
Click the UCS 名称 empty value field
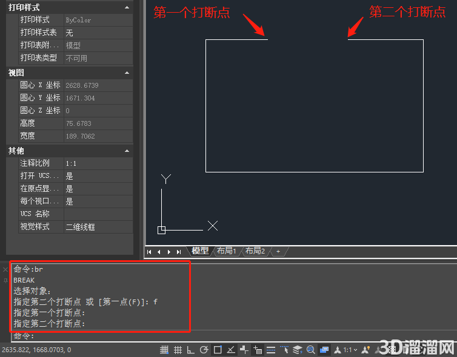click(x=99, y=214)
